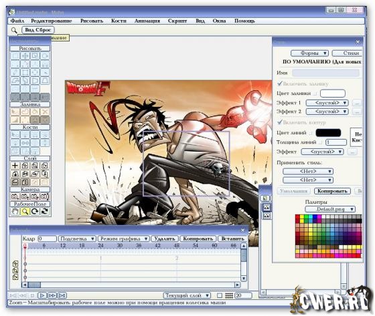
Task: Select the Rotate Points tool in Рисовать
Action: [45, 56]
